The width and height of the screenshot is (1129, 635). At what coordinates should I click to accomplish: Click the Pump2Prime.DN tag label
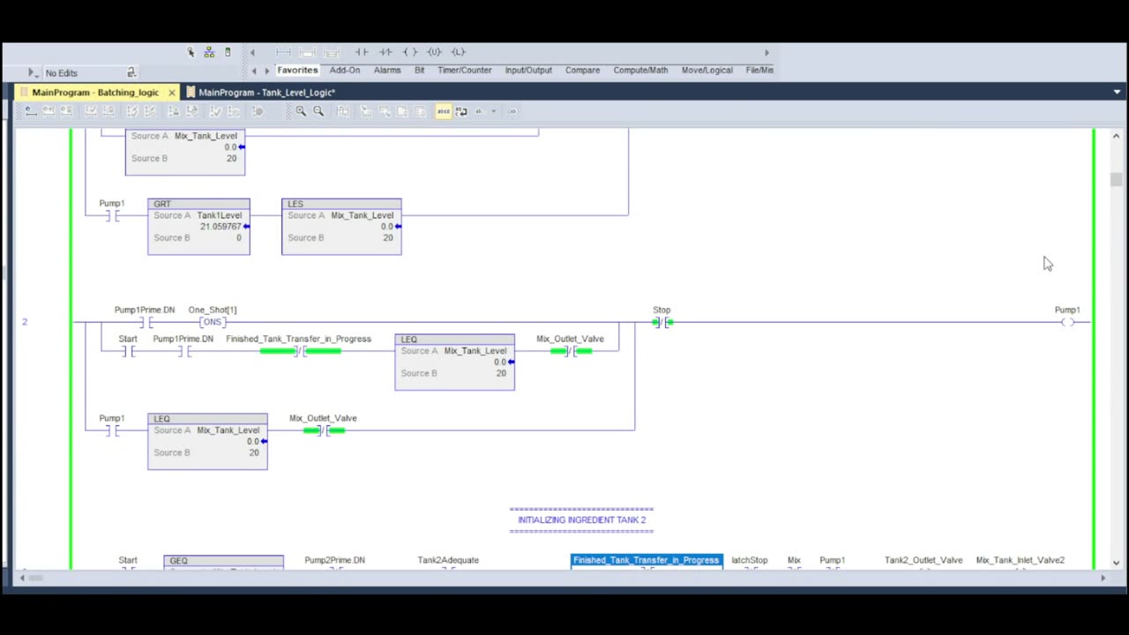click(334, 560)
